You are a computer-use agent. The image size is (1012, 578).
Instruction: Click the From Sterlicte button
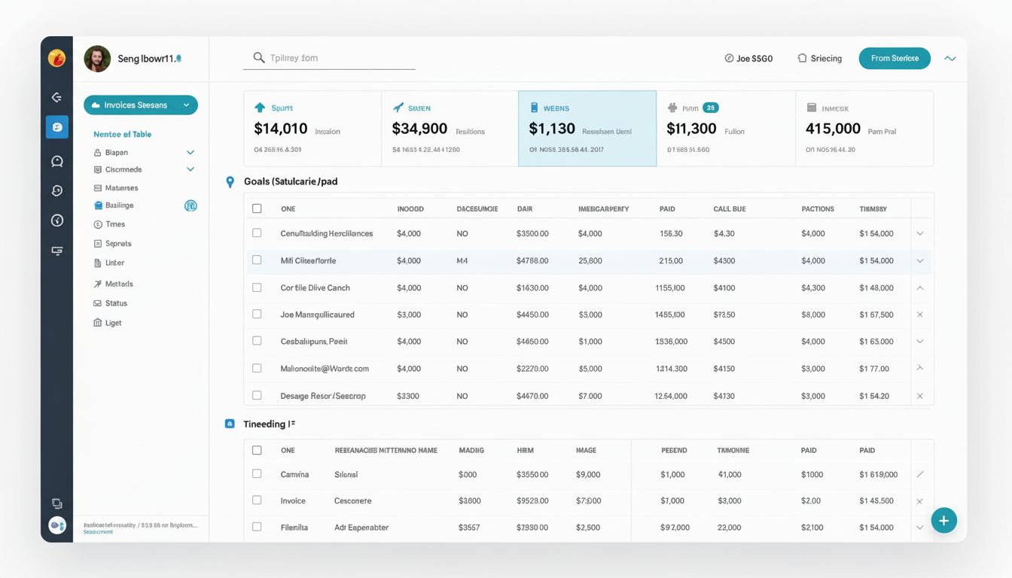point(894,59)
